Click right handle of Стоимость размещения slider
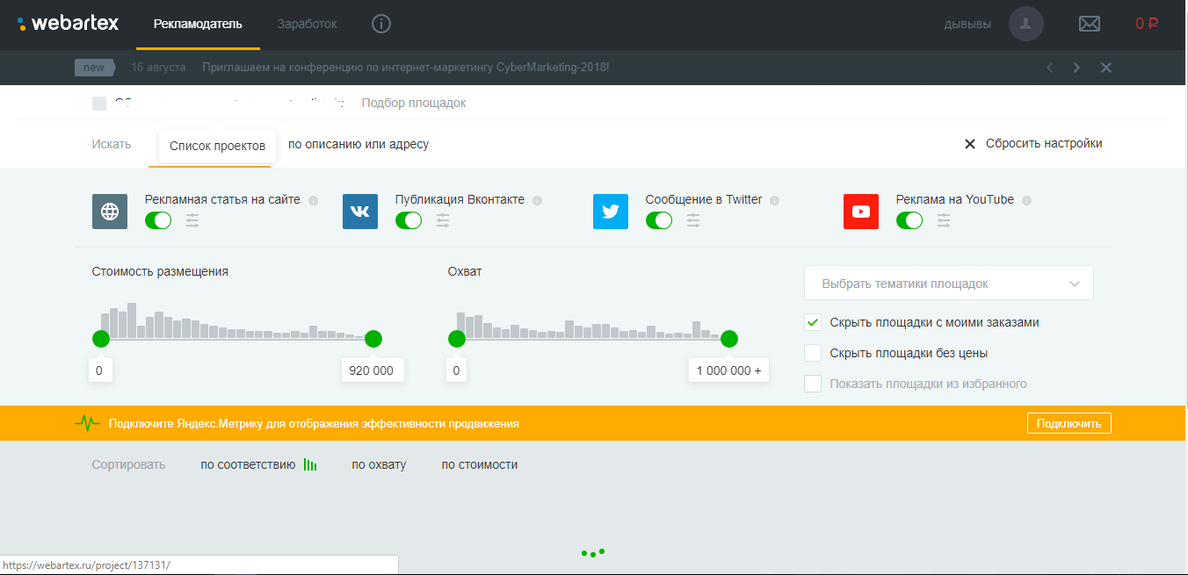 [x=373, y=339]
